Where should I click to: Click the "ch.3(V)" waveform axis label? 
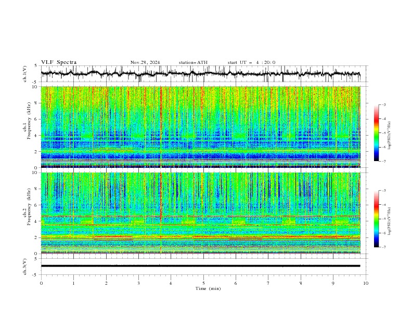tap(25, 267)
